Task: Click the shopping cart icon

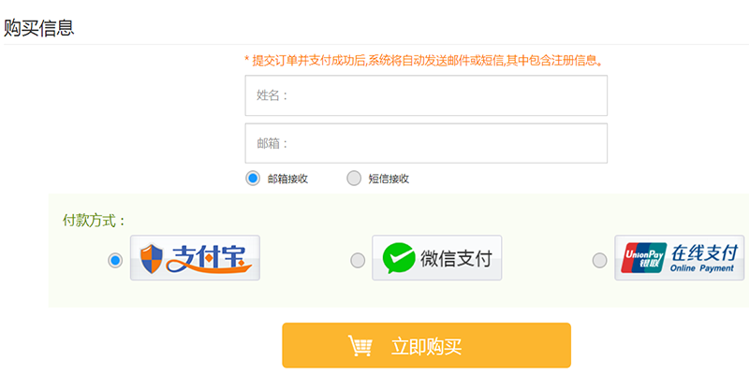Action: pos(360,346)
